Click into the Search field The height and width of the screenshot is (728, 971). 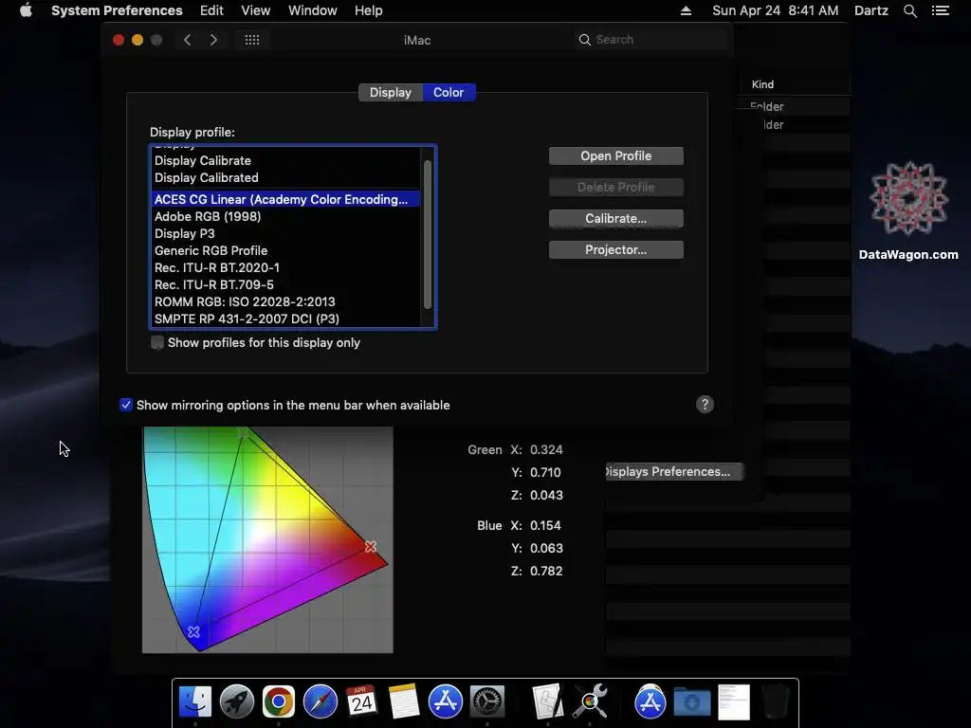point(650,40)
